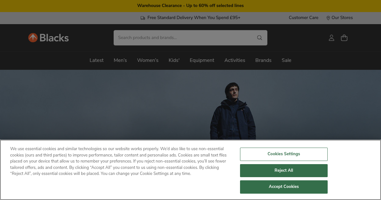Accept cookies
The width and height of the screenshot is (381, 200).
(284, 187)
